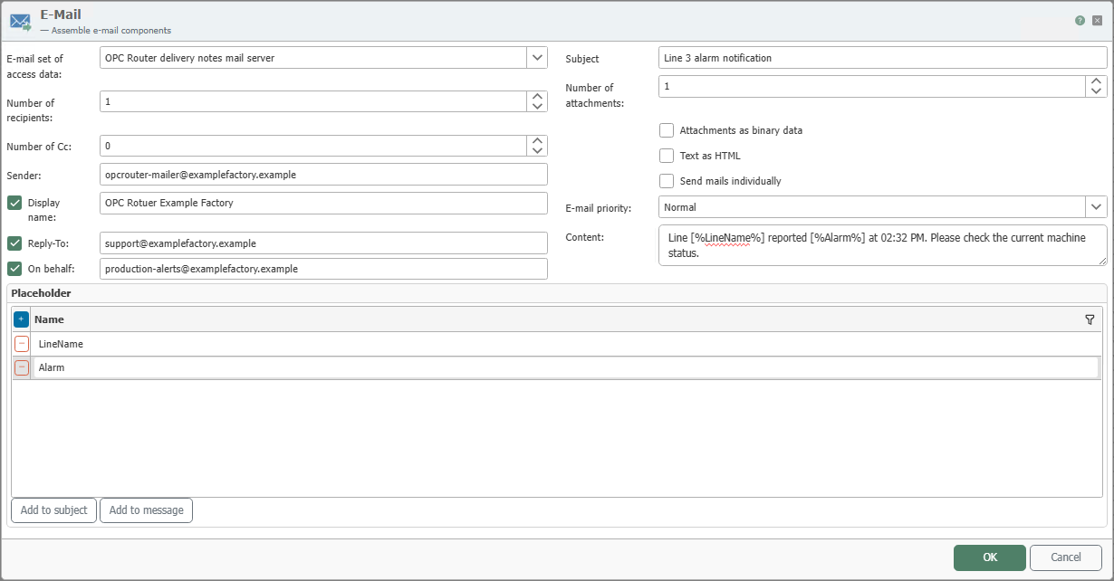Image resolution: width=1114 pixels, height=581 pixels.
Task: Click the OPC Router delivery notes mail server value
Action: 189,58
